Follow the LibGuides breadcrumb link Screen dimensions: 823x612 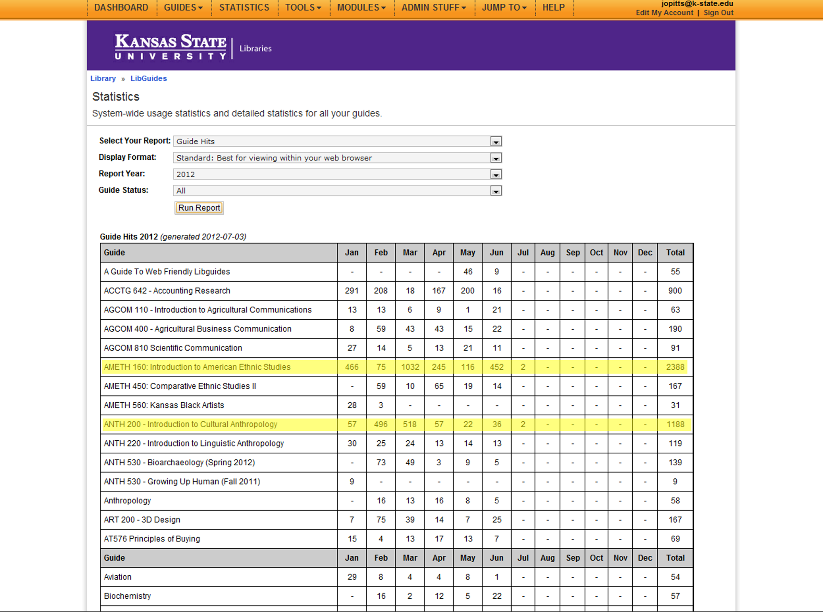click(149, 78)
